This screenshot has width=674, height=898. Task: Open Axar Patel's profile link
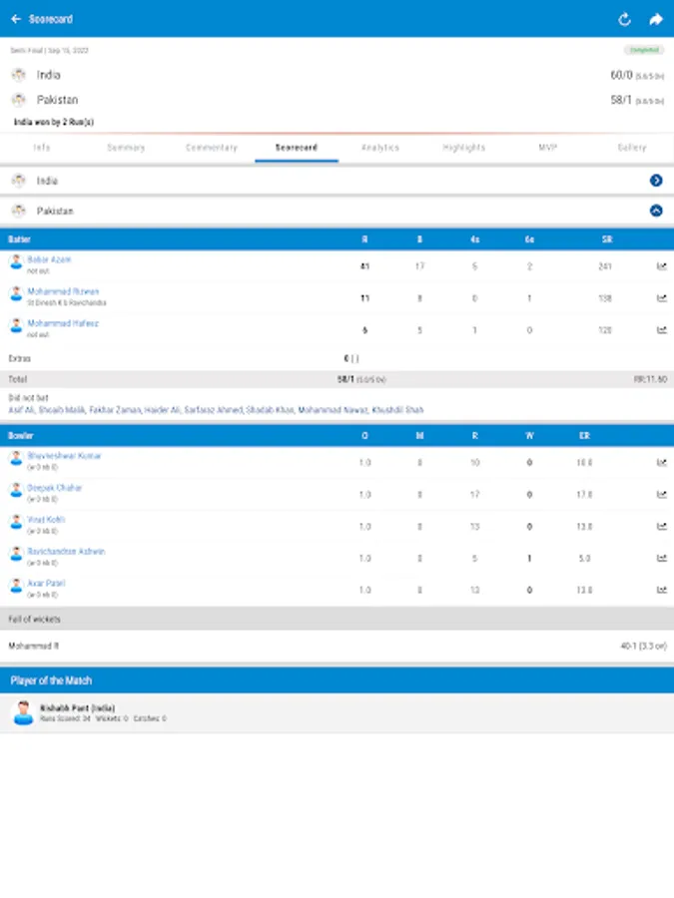click(x=46, y=583)
